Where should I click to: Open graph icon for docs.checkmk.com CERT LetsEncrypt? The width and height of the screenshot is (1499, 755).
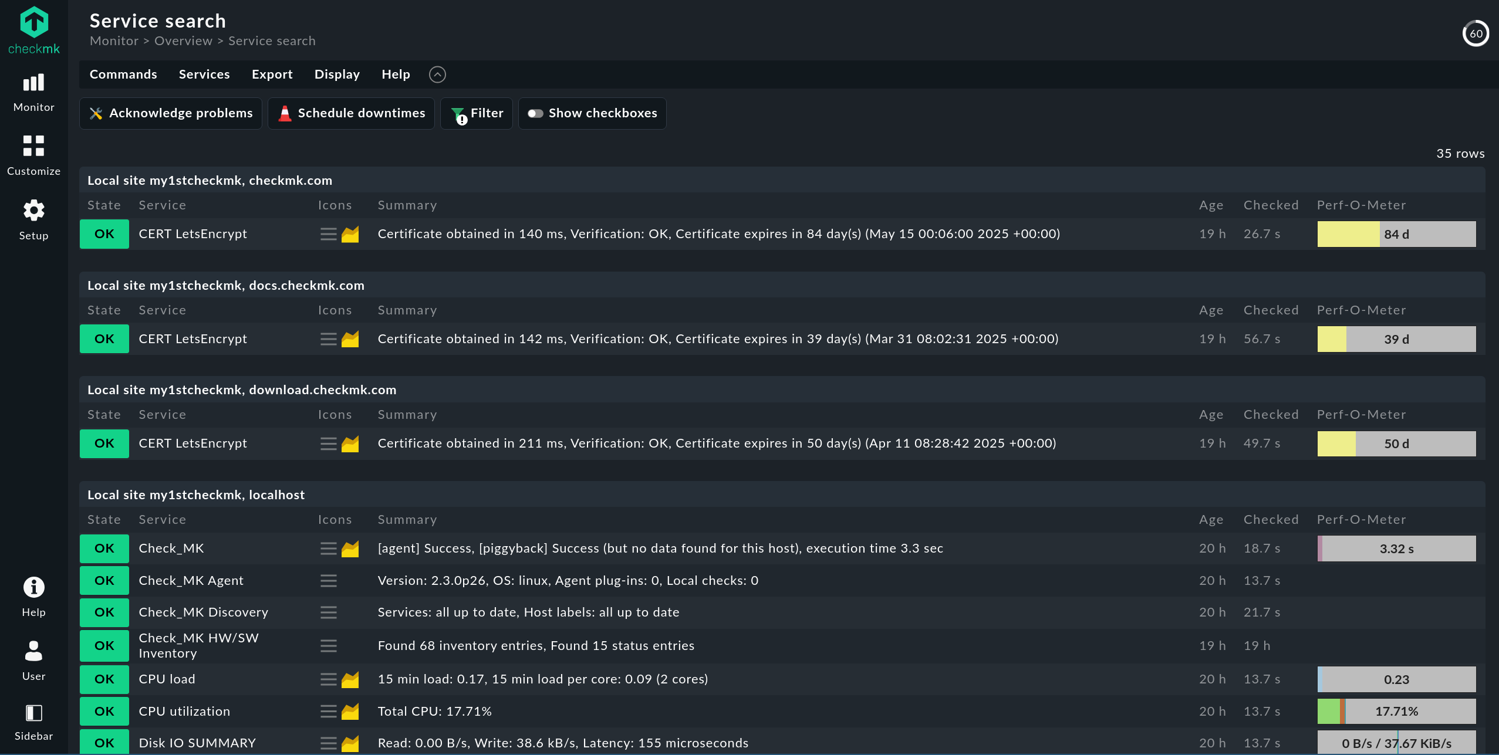[x=350, y=339]
